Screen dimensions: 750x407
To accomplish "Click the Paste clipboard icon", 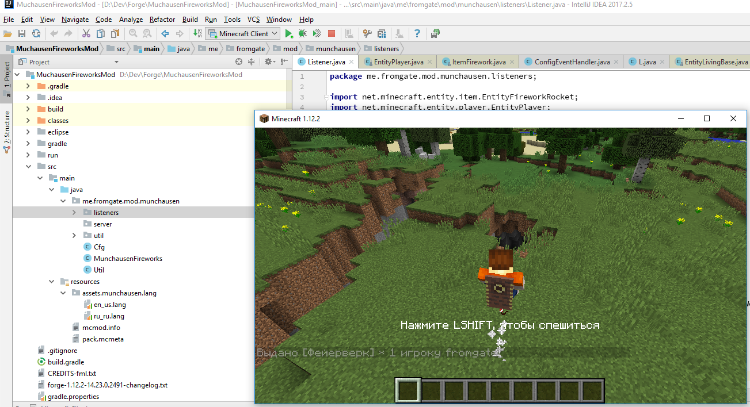I will point(115,34).
